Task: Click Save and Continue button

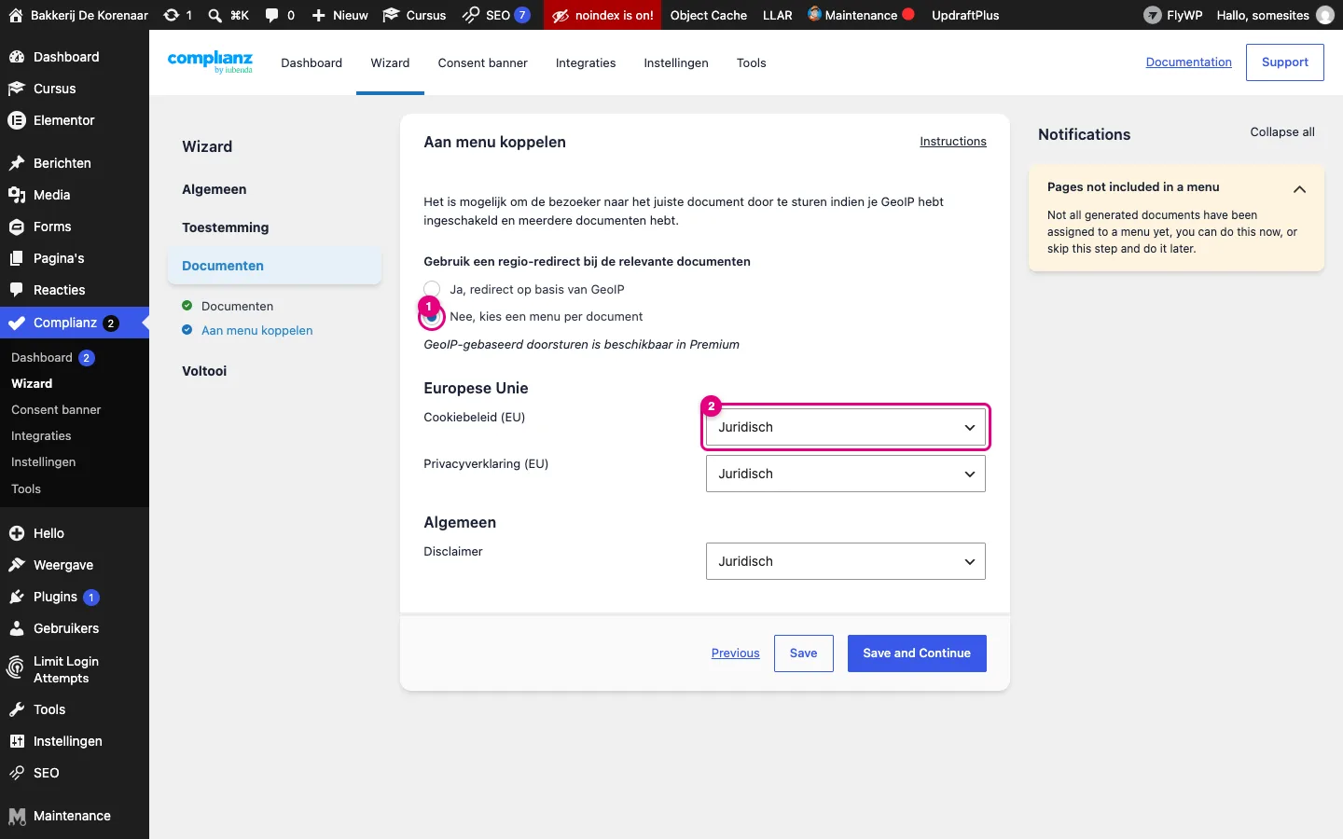Action: [917, 653]
